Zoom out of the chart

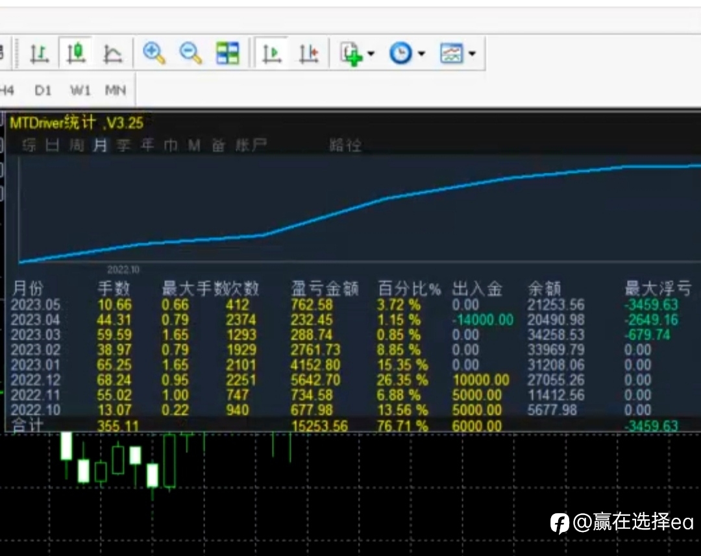click(x=191, y=53)
